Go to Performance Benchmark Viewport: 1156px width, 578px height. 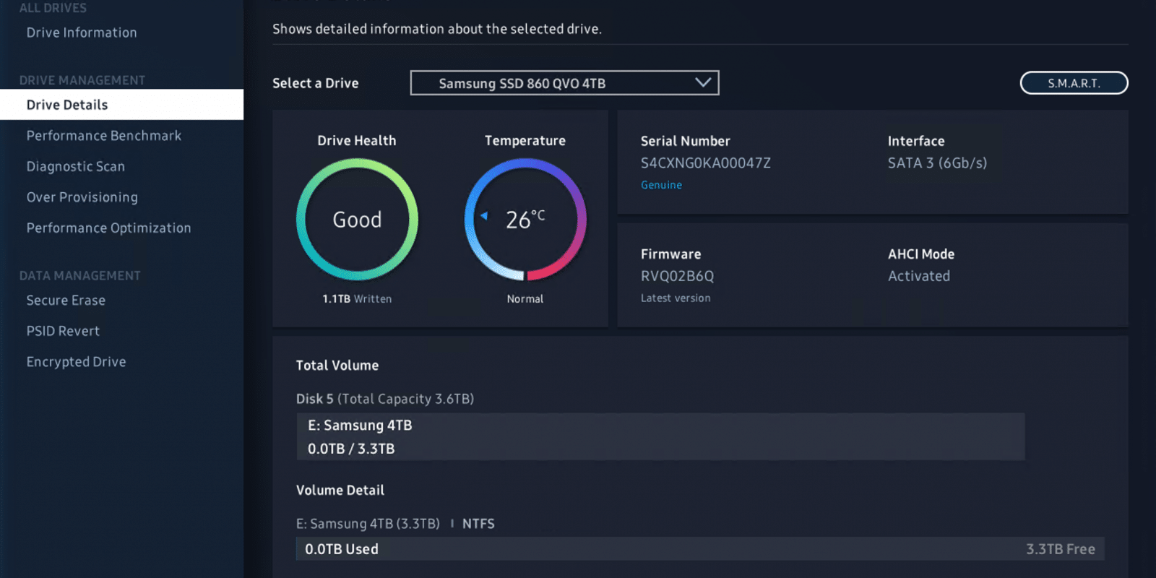[x=104, y=136]
